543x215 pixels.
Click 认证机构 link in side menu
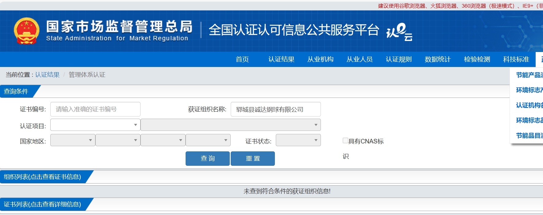tap(529, 105)
